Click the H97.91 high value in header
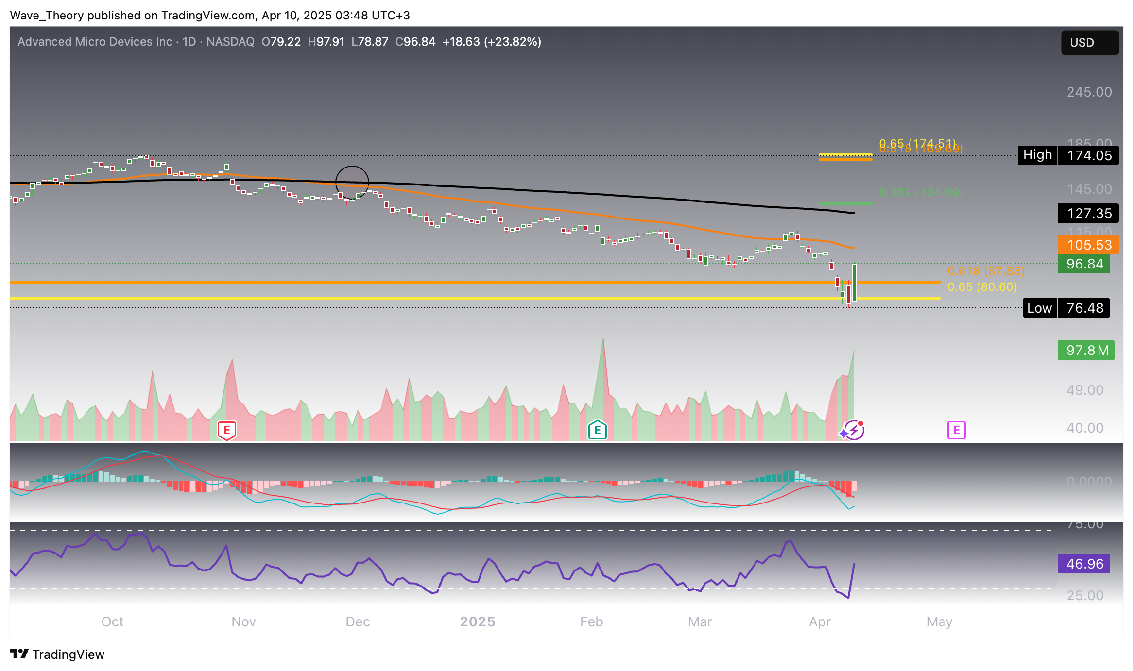This screenshot has width=1133, height=671. pyautogui.click(x=326, y=42)
